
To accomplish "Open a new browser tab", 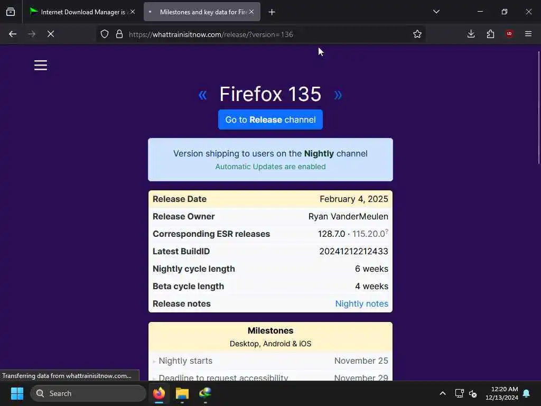I will (272, 12).
